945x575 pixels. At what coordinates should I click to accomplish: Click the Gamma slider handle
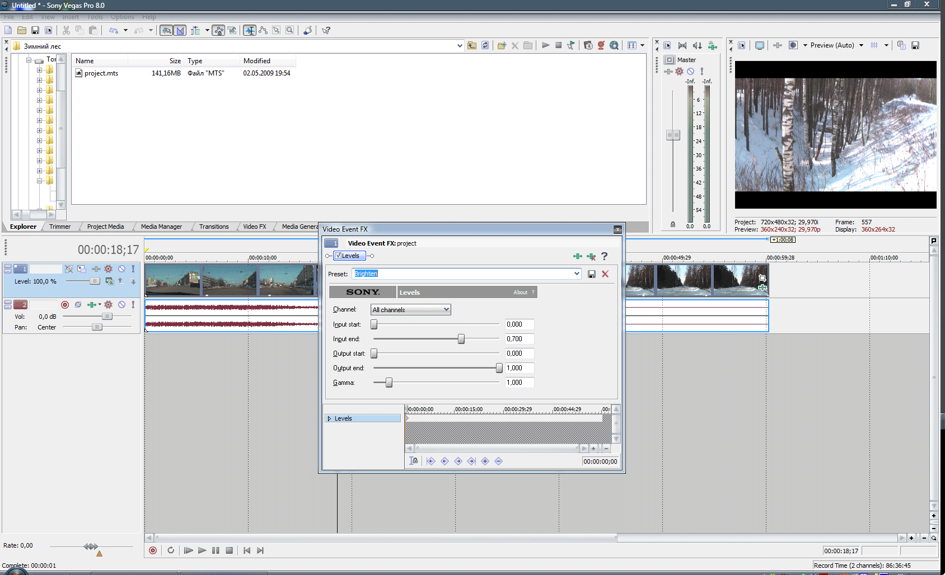pos(389,383)
